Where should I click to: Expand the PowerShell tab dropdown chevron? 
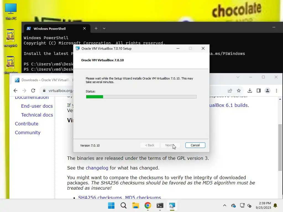tap(104, 28)
